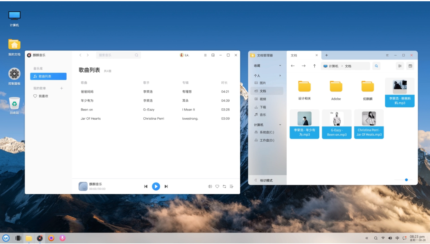Viewport: 430px width, 244px height.
Task: Click the file manager search button
Action: [376, 66]
